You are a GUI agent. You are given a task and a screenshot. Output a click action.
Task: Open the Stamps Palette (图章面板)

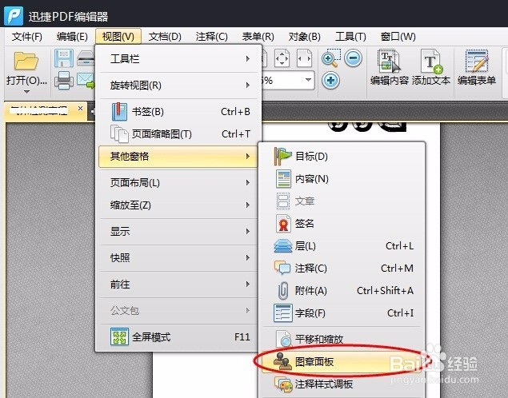(342, 361)
